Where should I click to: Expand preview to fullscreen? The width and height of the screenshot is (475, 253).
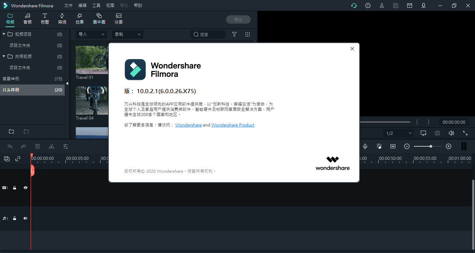[465, 133]
